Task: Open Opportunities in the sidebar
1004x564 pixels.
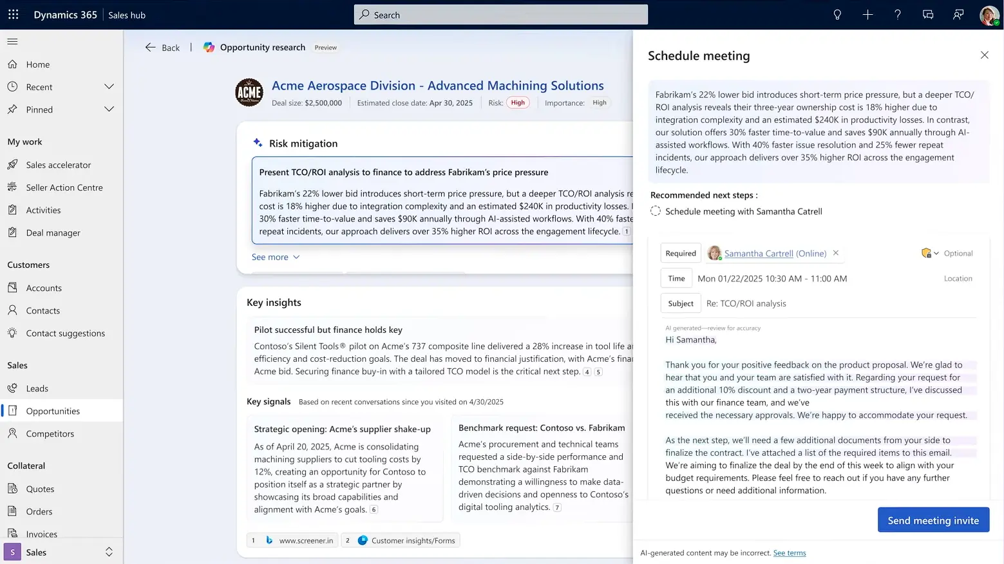Action: point(62,411)
